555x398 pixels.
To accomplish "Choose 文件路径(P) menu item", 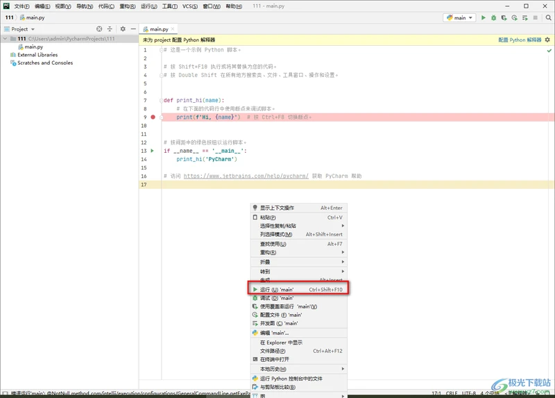I will point(299,351).
